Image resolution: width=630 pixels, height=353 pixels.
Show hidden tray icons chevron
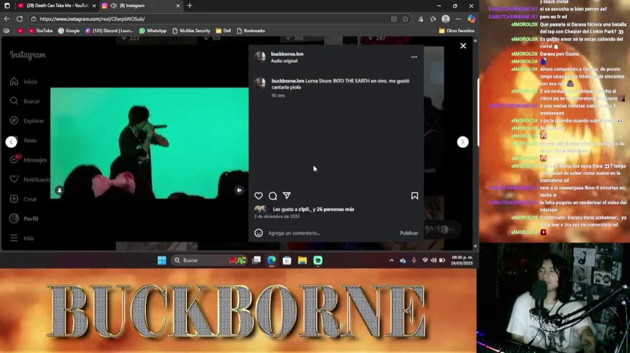click(x=391, y=260)
